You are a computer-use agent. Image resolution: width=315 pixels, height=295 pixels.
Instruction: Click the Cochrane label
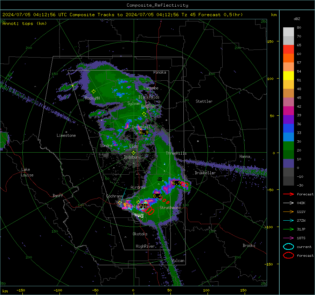[x=114, y=196]
